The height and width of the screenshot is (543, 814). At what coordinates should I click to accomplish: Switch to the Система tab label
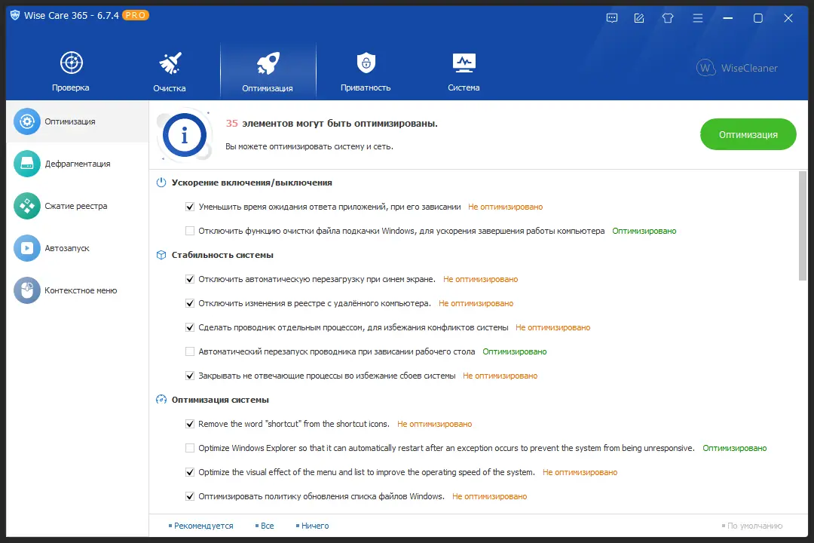pyautogui.click(x=464, y=87)
